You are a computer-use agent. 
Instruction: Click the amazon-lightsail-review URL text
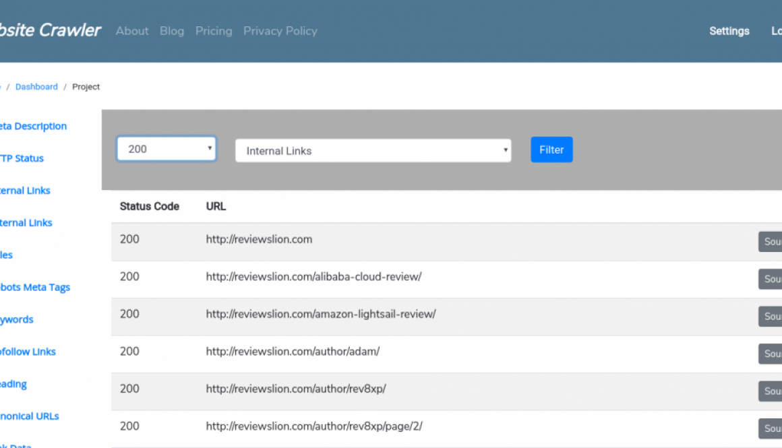coord(321,314)
